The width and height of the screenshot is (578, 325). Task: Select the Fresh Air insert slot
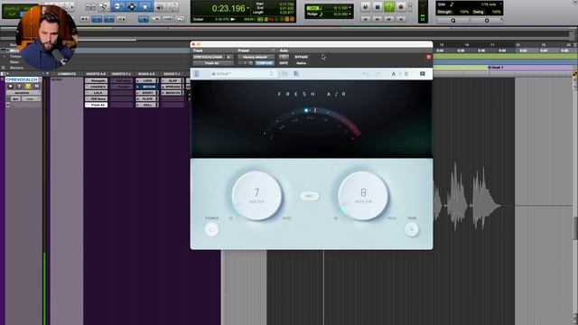point(97,105)
